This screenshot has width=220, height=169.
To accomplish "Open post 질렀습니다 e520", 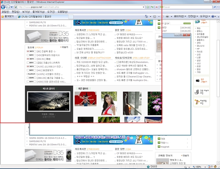I will [125, 53].
